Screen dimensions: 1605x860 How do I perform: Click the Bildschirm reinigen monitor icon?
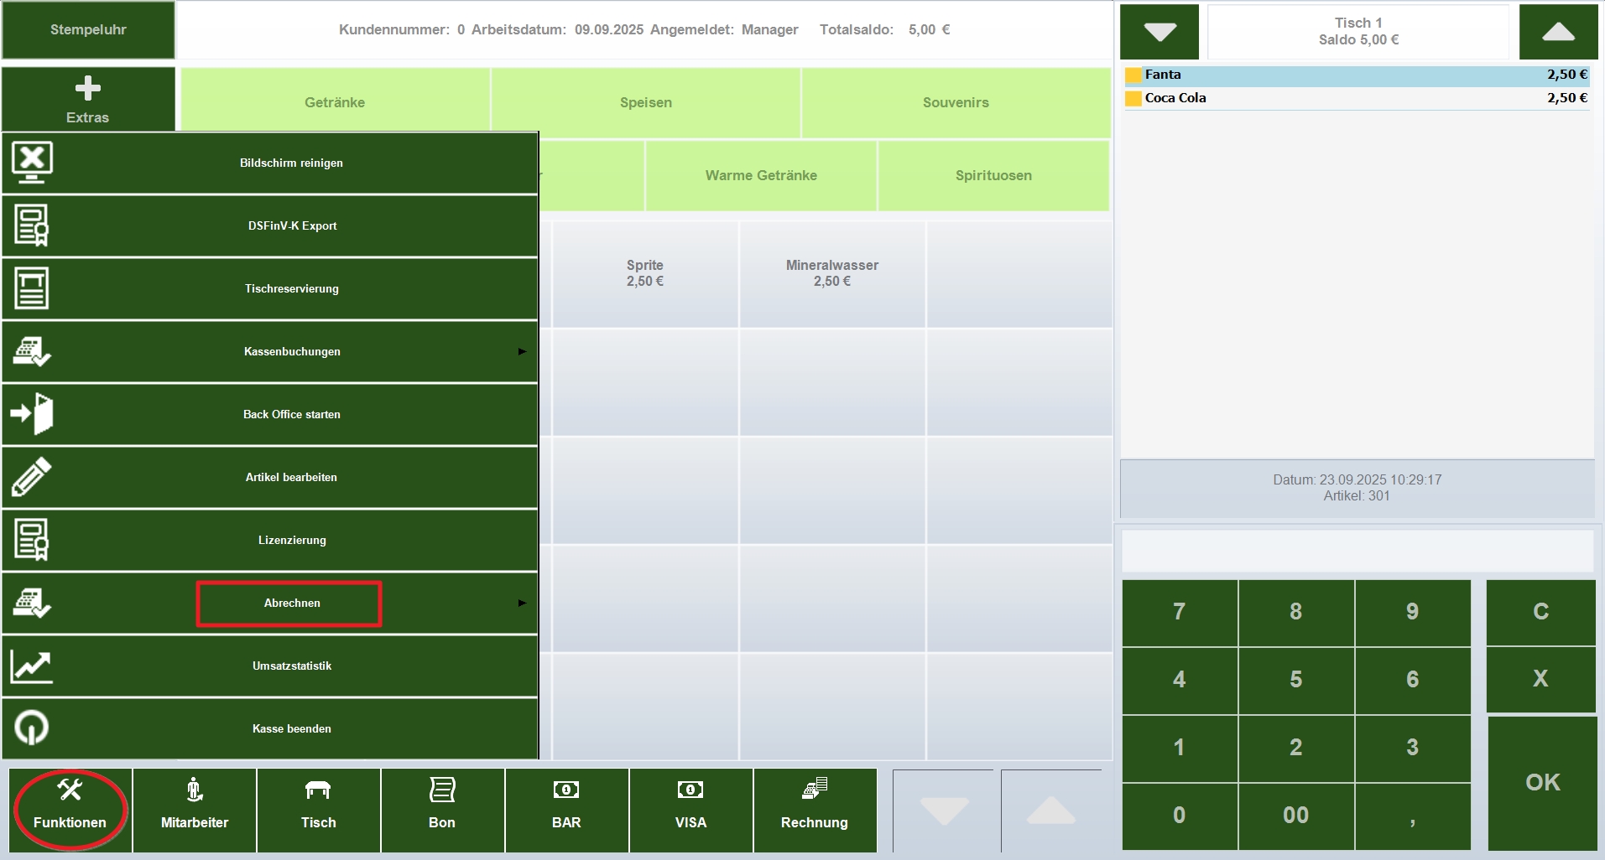click(32, 163)
